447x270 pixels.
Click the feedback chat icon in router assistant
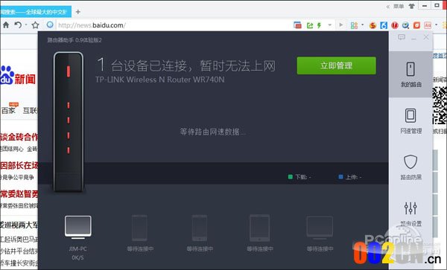[402, 37]
